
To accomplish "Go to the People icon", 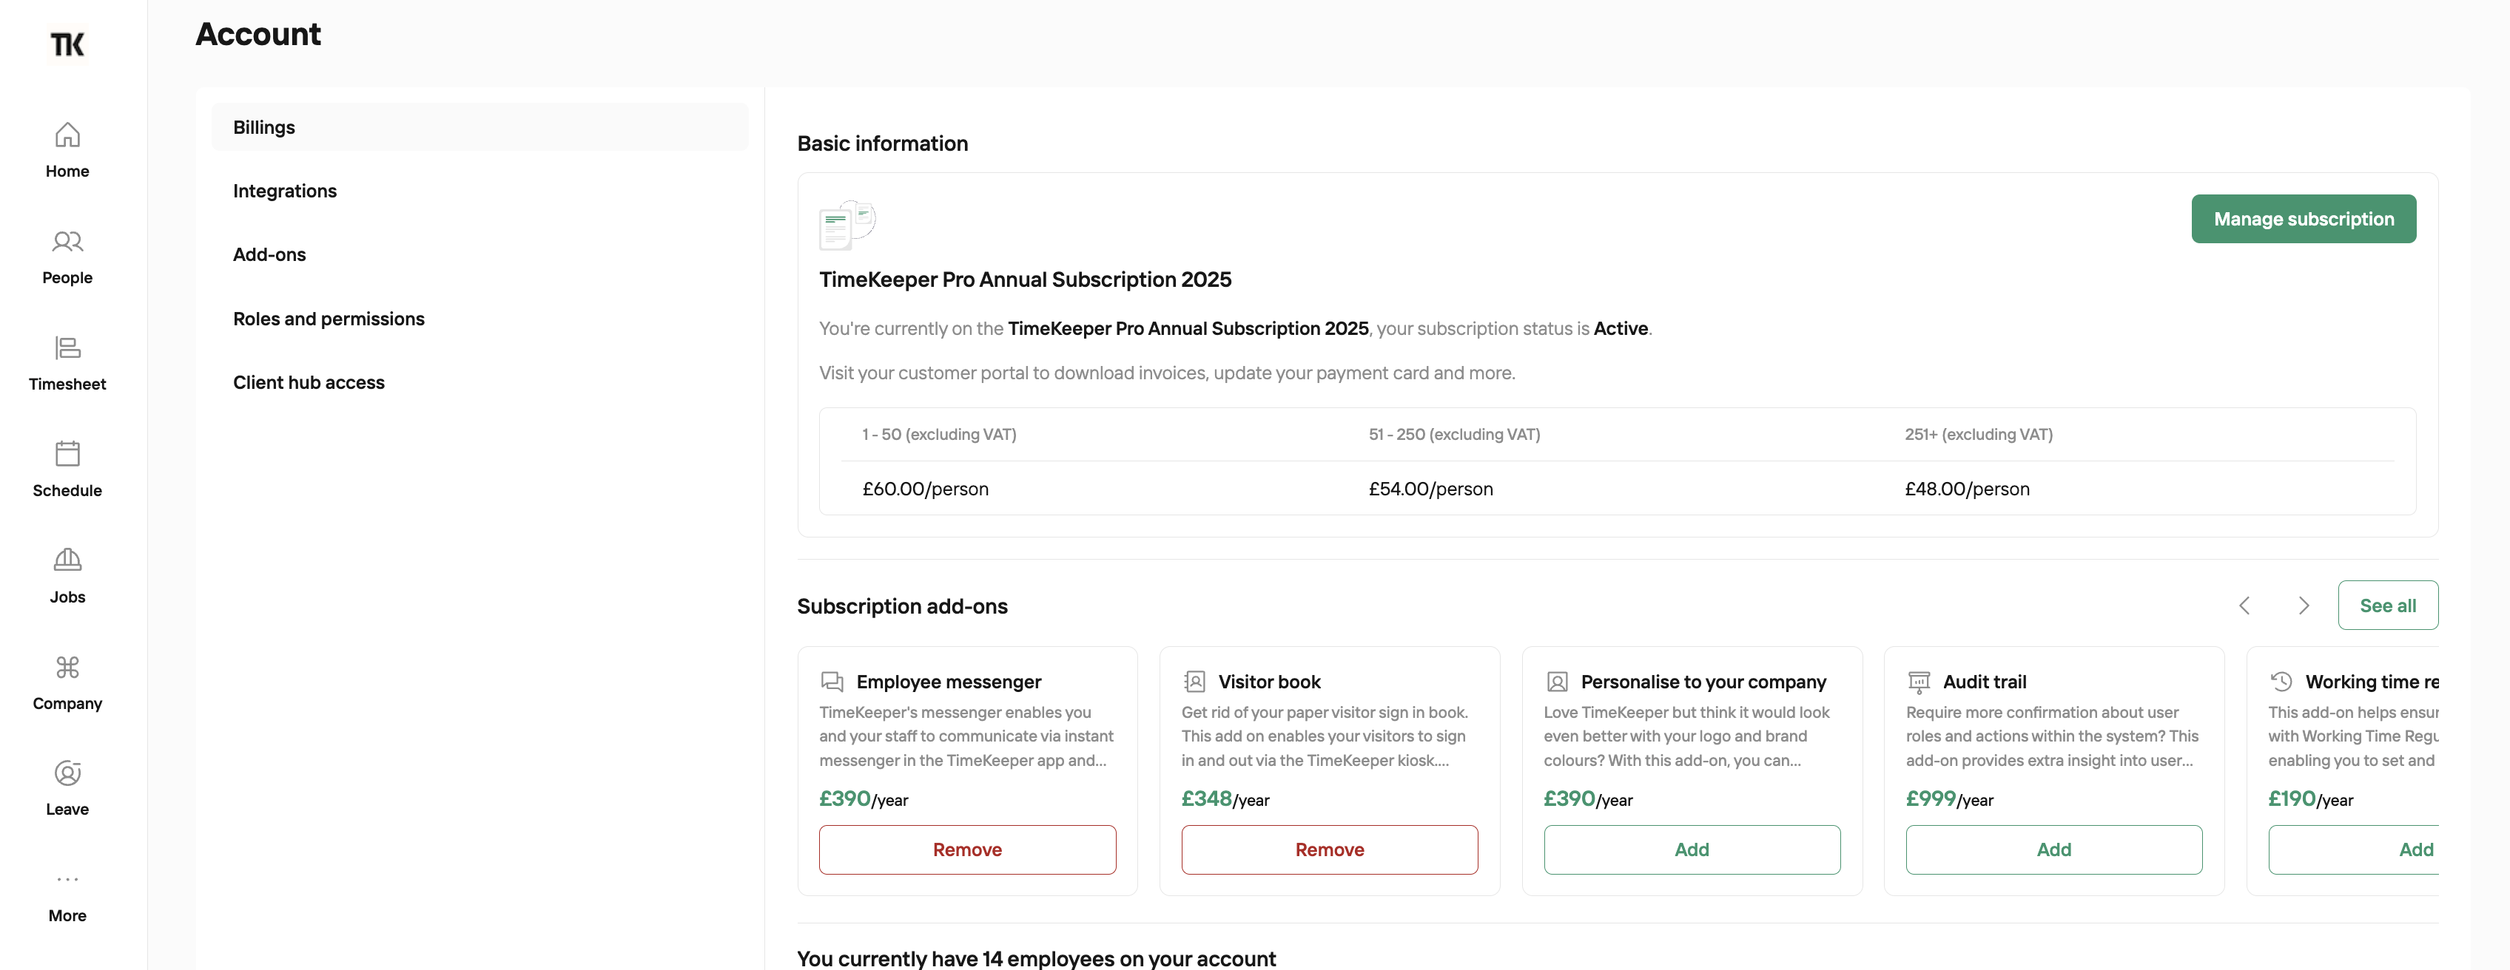I will tap(67, 240).
